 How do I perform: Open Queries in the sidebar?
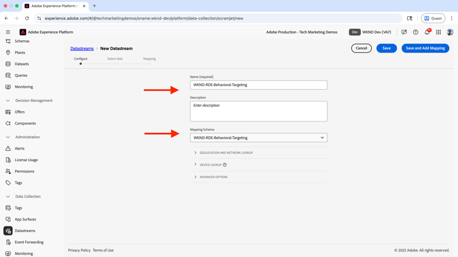point(21,75)
